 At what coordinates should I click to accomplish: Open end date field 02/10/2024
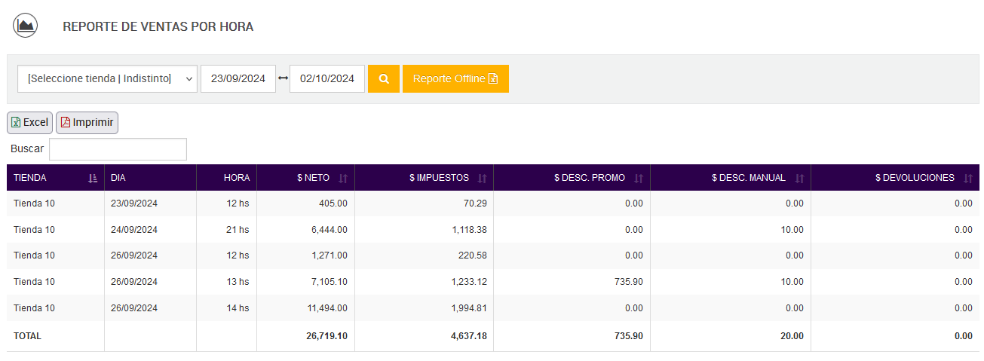(327, 78)
